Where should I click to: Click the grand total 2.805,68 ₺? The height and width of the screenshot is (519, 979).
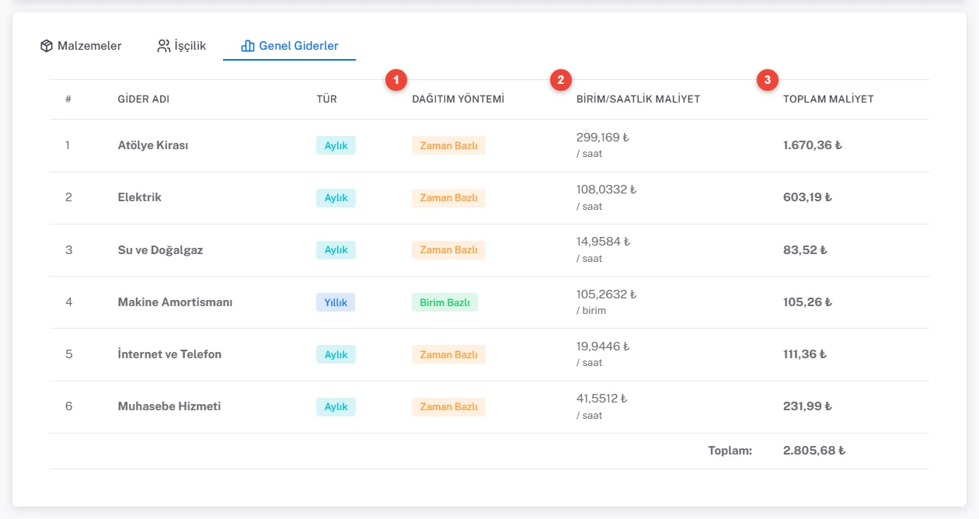(x=814, y=451)
